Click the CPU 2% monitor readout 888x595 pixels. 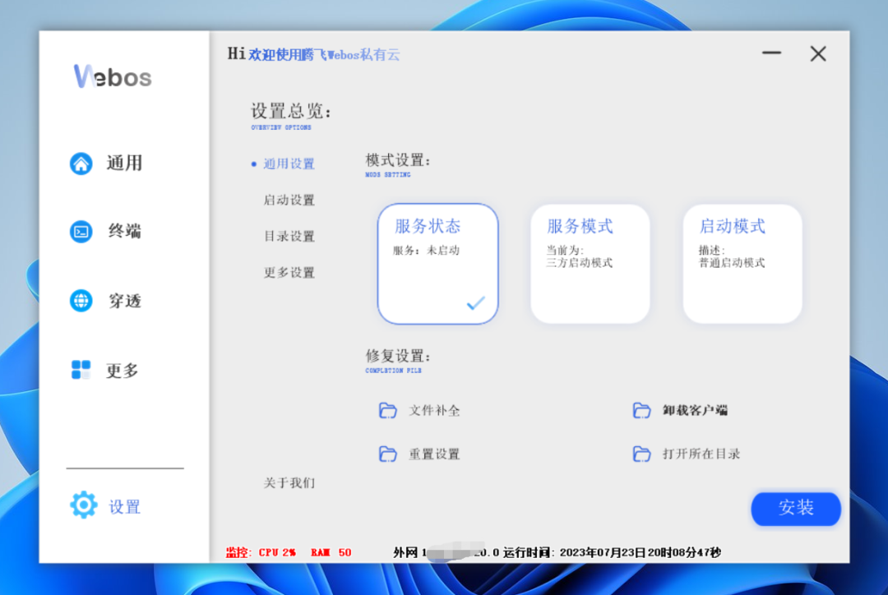[x=277, y=552]
